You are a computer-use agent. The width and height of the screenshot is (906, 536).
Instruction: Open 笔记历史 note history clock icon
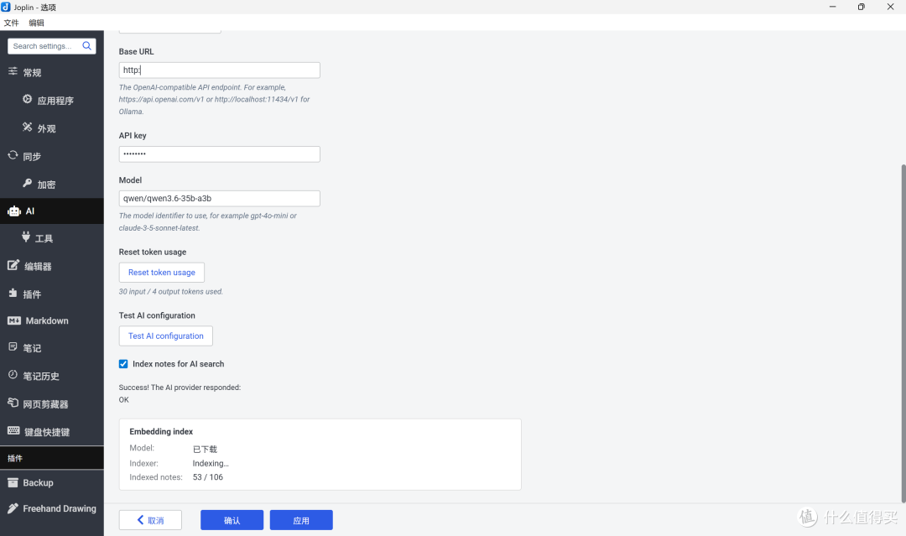(x=13, y=375)
